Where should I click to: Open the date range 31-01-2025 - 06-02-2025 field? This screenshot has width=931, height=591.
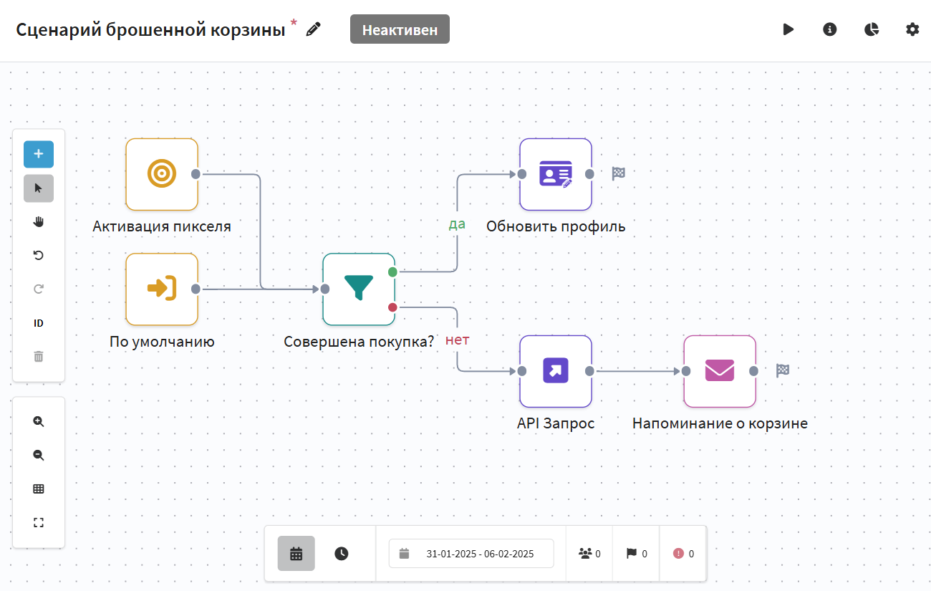point(471,554)
